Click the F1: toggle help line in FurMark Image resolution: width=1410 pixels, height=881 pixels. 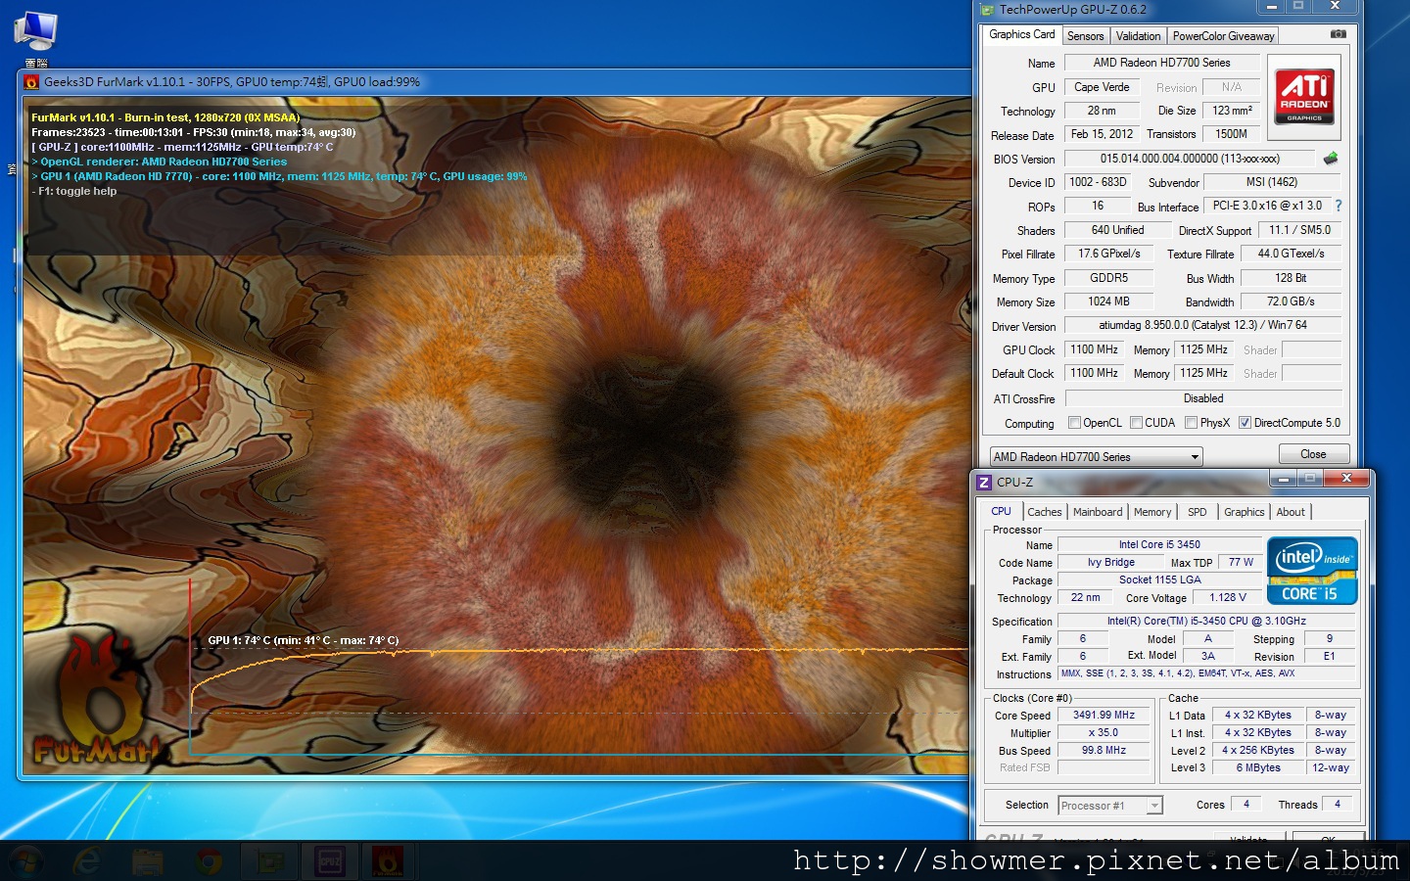pyautogui.click(x=74, y=191)
